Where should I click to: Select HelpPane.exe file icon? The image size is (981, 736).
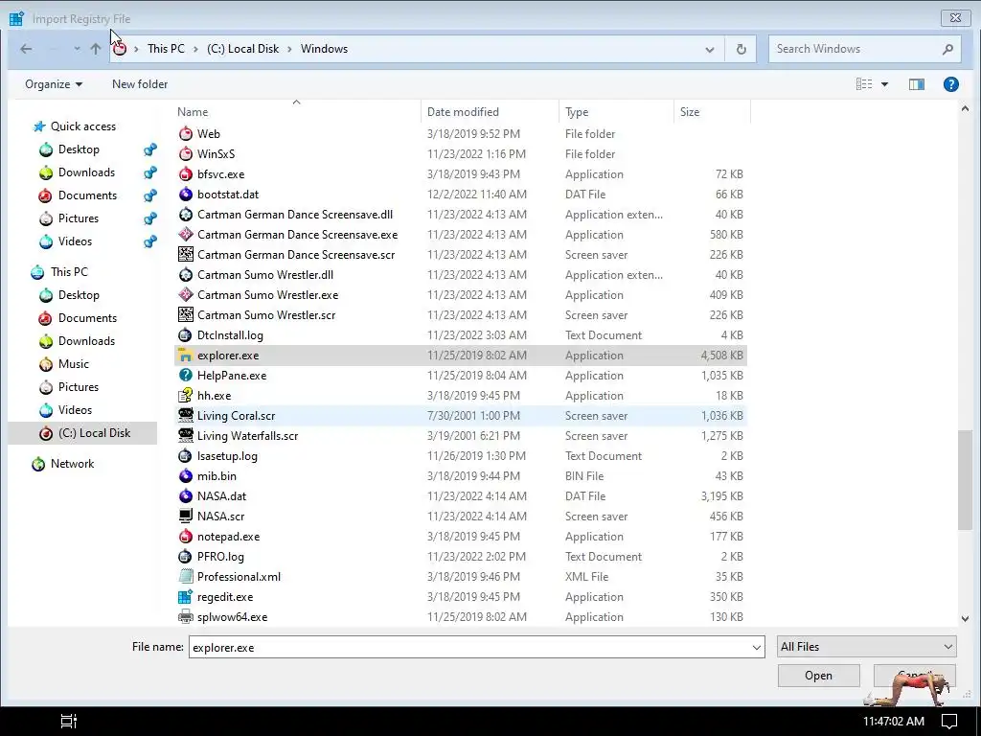point(186,376)
